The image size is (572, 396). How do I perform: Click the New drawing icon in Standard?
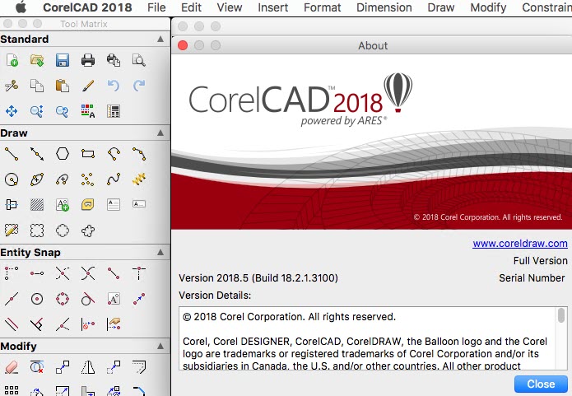click(x=12, y=60)
